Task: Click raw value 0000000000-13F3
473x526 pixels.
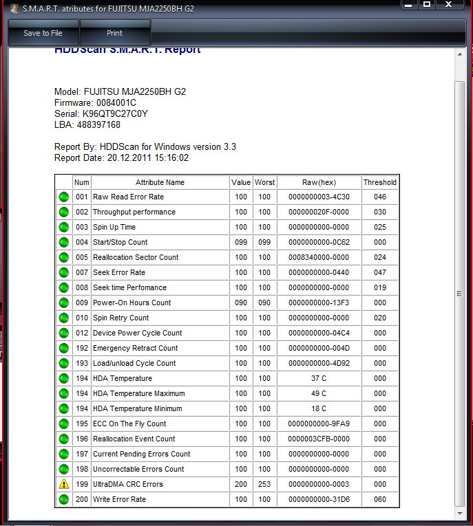Action: click(319, 303)
